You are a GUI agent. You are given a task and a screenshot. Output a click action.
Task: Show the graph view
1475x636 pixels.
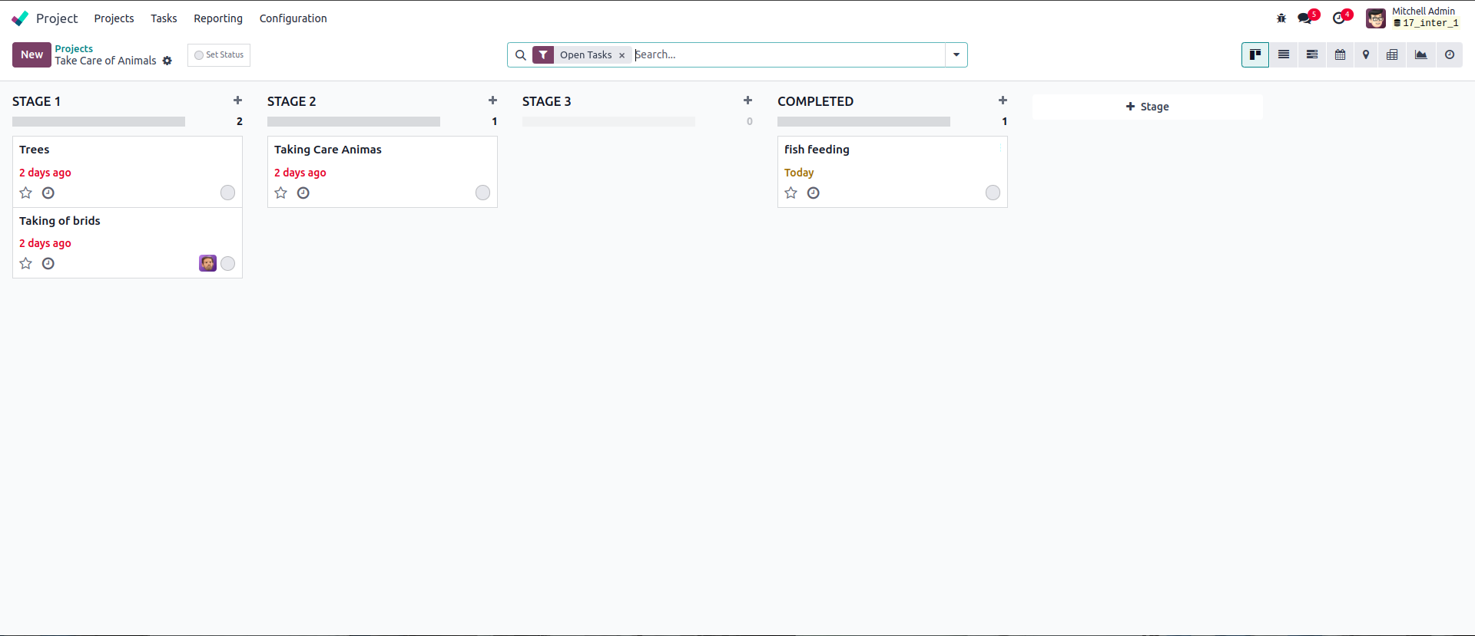(x=1421, y=54)
